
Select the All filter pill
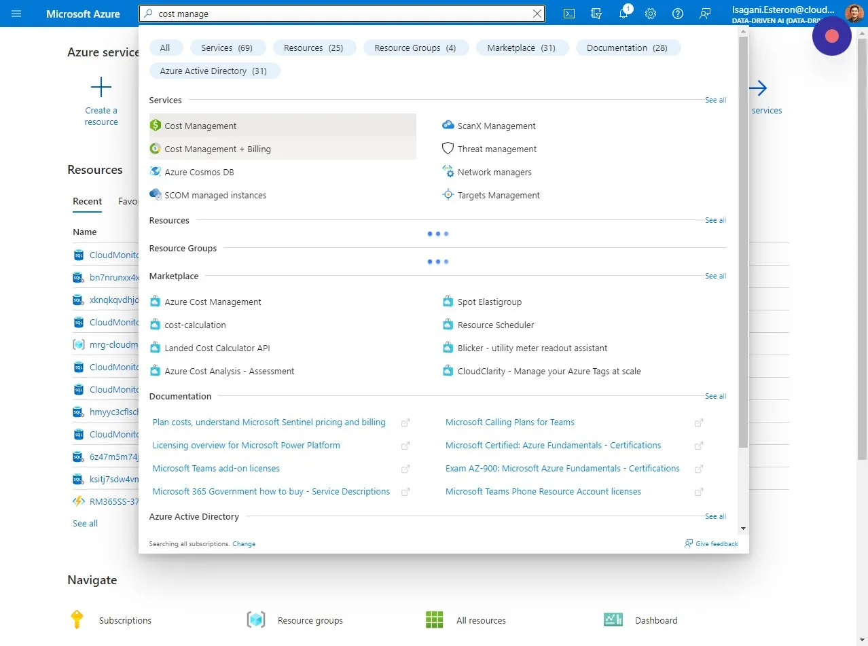(165, 48)
